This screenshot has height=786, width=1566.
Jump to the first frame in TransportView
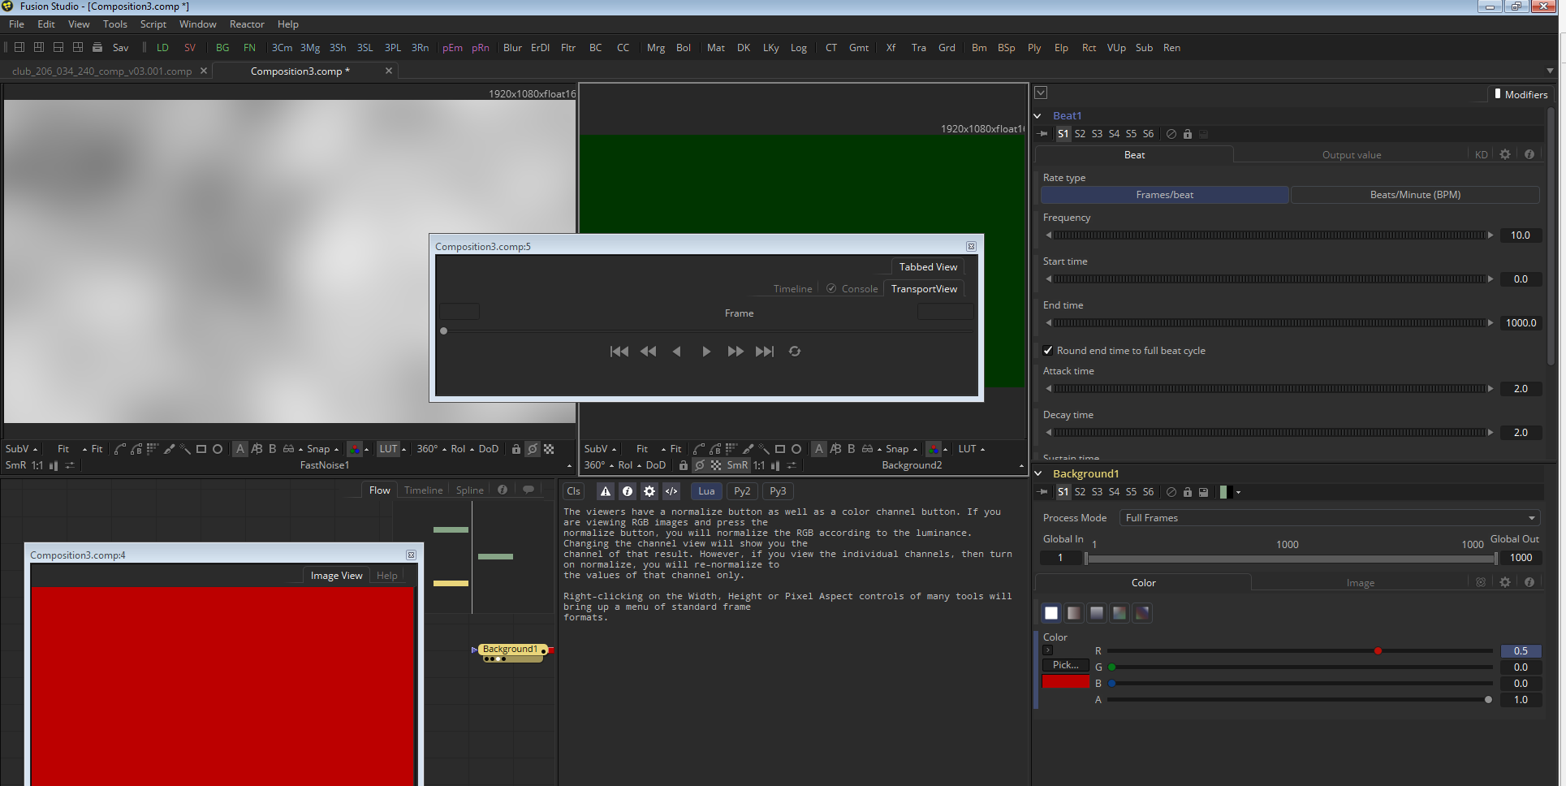click(x=619, y=352)
